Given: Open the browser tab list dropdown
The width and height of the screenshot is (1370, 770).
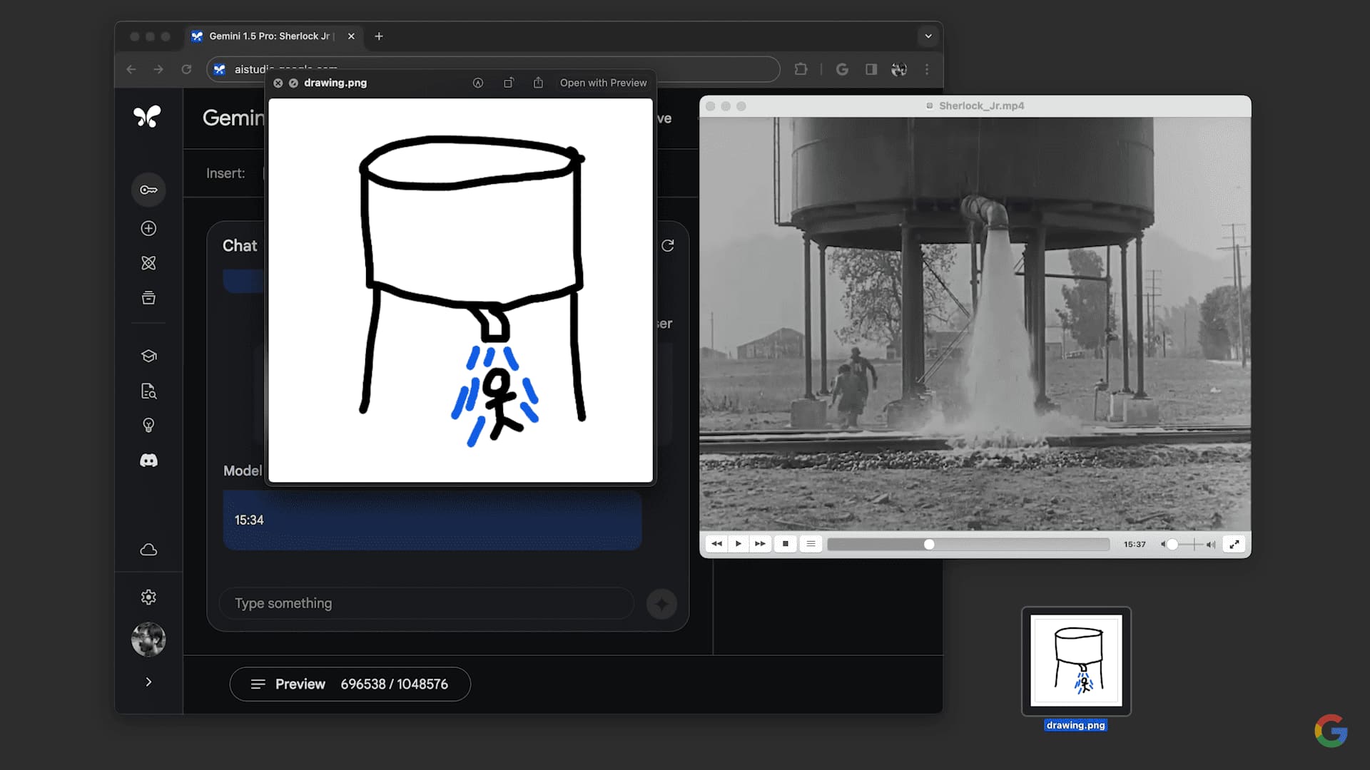Looking at the screenshot, I should 928,36.
